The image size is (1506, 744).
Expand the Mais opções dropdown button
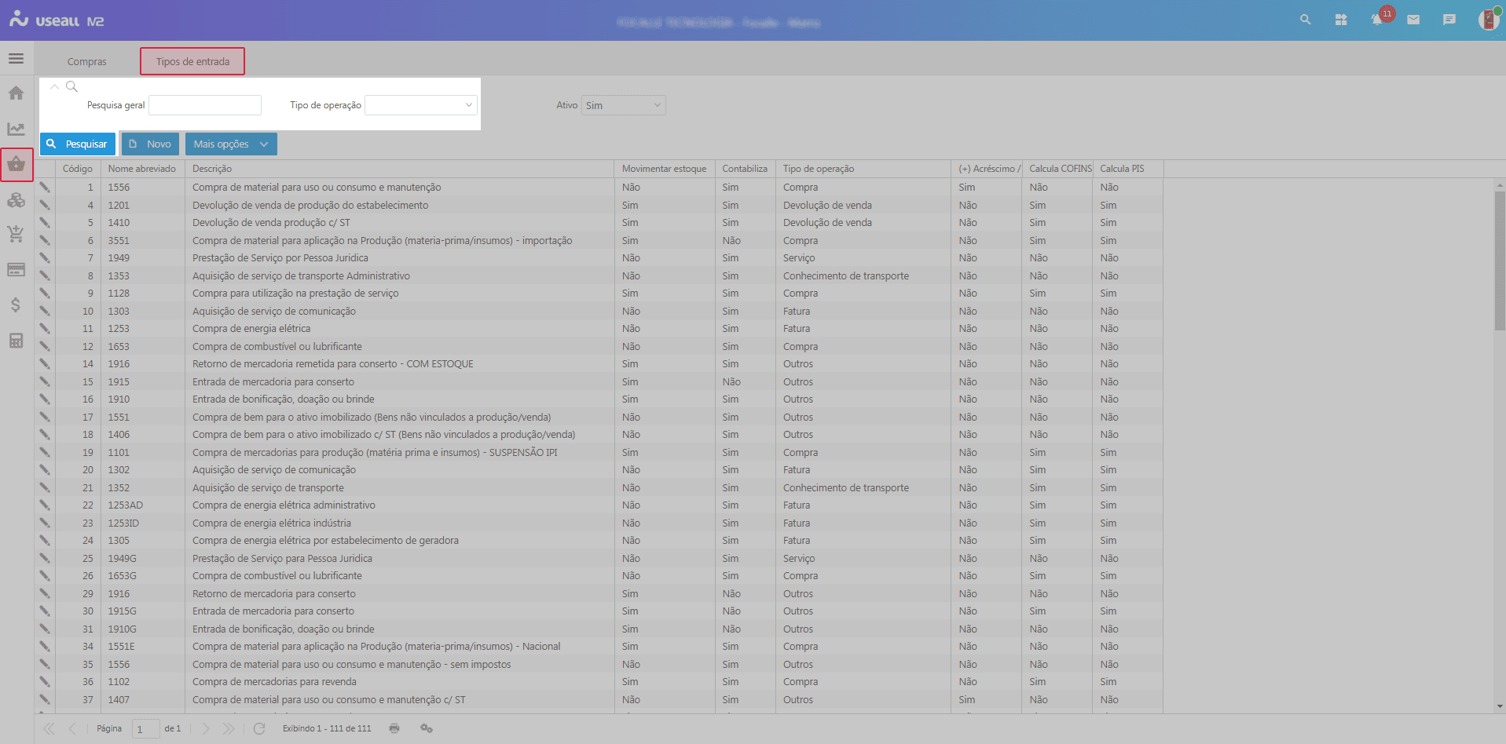pos(231,144)
